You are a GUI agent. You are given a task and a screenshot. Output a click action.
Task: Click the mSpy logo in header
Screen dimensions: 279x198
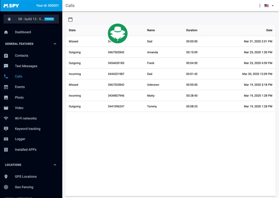11,6
